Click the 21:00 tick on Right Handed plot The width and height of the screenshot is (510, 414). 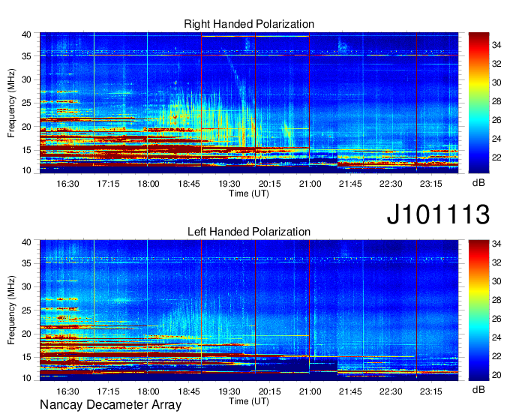coord(310,184)
